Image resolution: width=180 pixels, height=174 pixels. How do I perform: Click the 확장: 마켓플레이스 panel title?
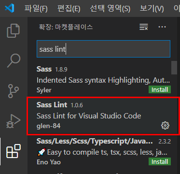pyautogui.click(x=66, y=27)
